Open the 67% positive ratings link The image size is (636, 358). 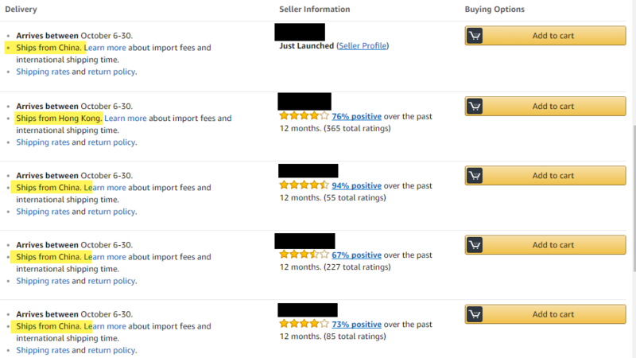click(357, 255)
